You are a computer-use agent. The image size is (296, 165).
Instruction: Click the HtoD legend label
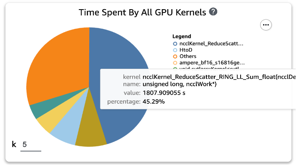186,50
